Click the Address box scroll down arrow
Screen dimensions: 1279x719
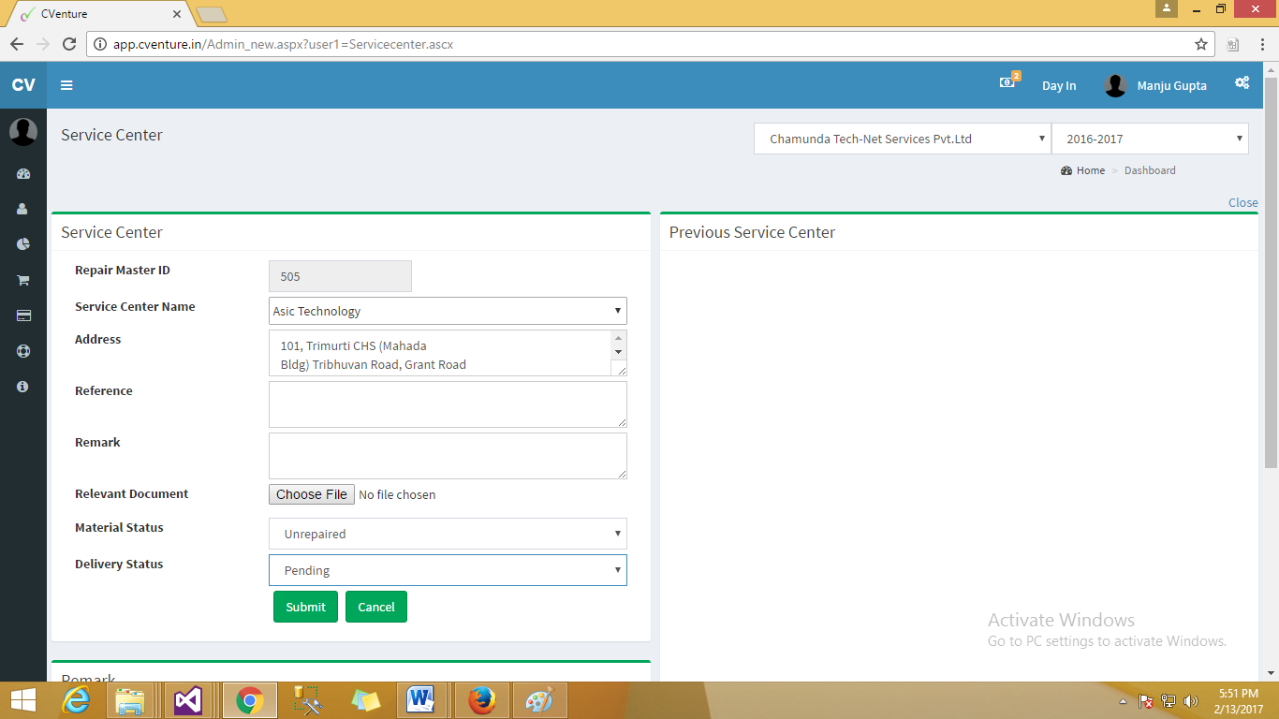(618, 352)
